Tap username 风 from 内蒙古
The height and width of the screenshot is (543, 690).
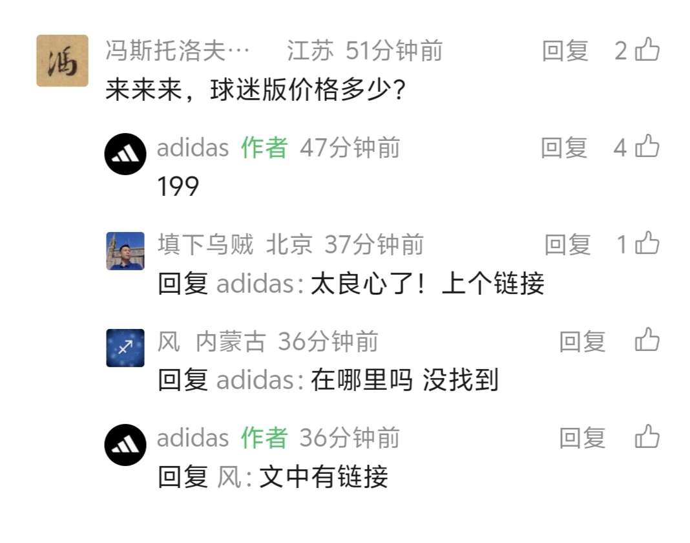click(169, 341)
